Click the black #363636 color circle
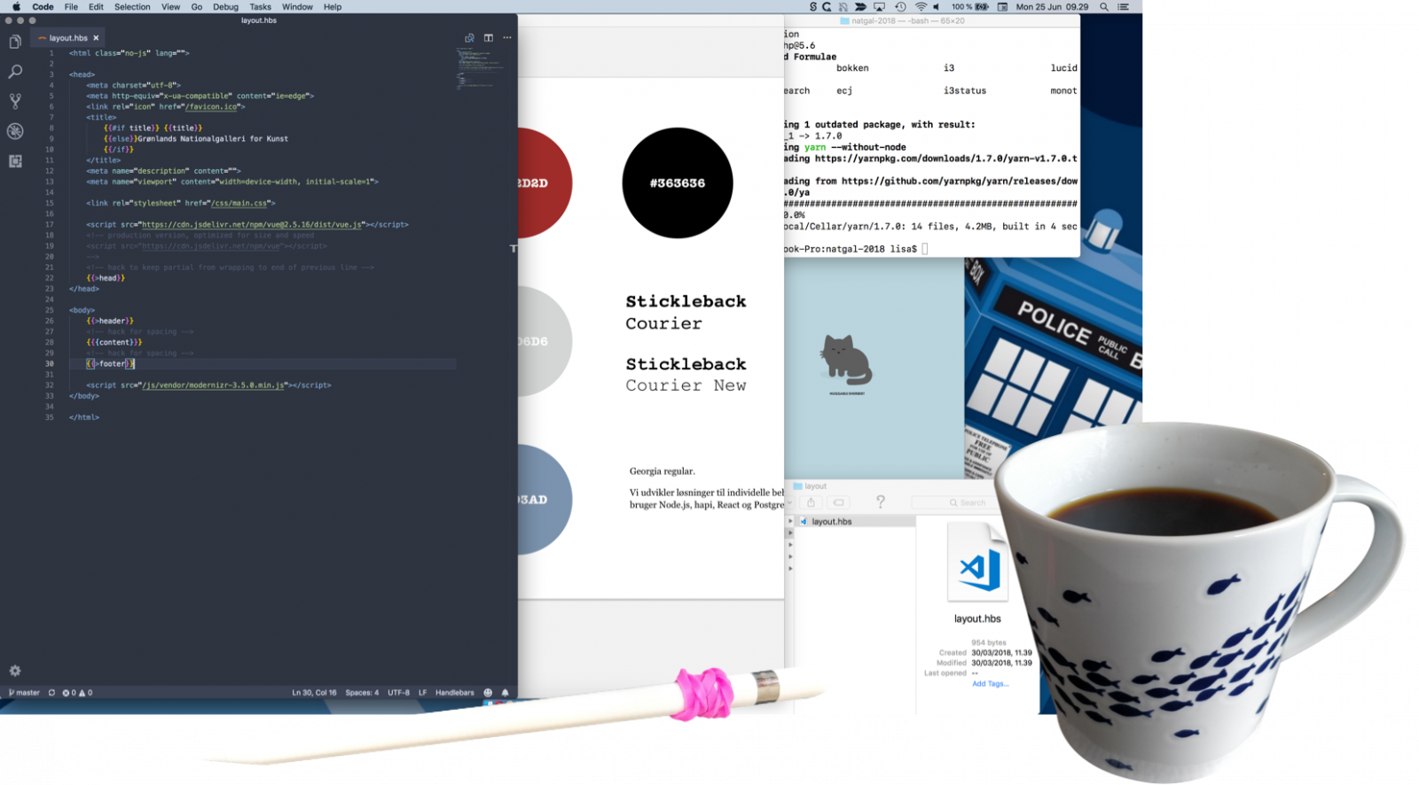 678,183
